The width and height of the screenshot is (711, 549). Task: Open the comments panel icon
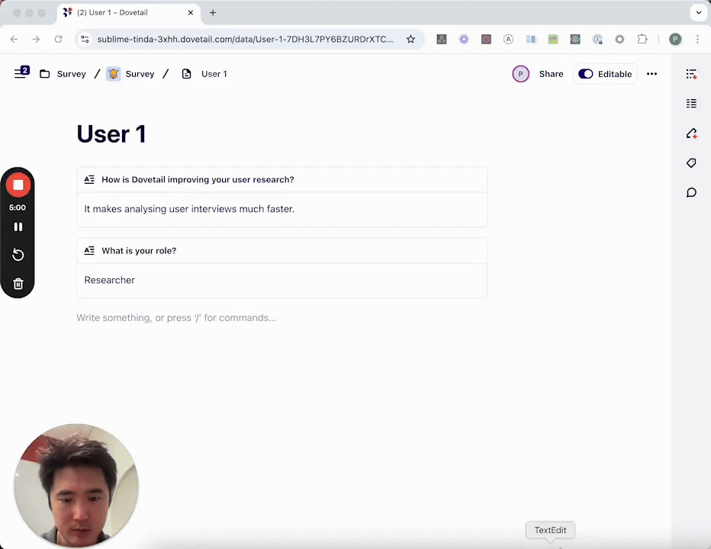pos(691,193)
